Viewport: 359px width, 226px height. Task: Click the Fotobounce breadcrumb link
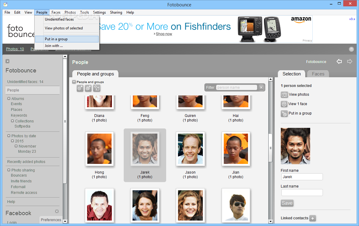pyautogui.click(x=316, y=62)
